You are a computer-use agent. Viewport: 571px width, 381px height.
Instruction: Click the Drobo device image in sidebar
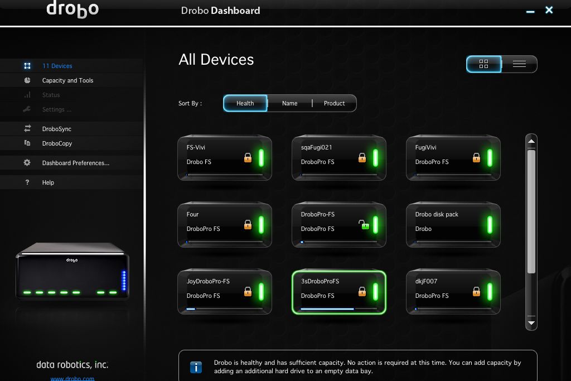point(72,271)
